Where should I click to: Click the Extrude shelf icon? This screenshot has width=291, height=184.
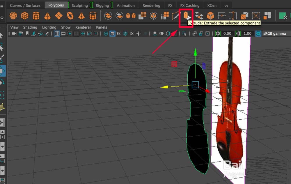pos(187,16)
